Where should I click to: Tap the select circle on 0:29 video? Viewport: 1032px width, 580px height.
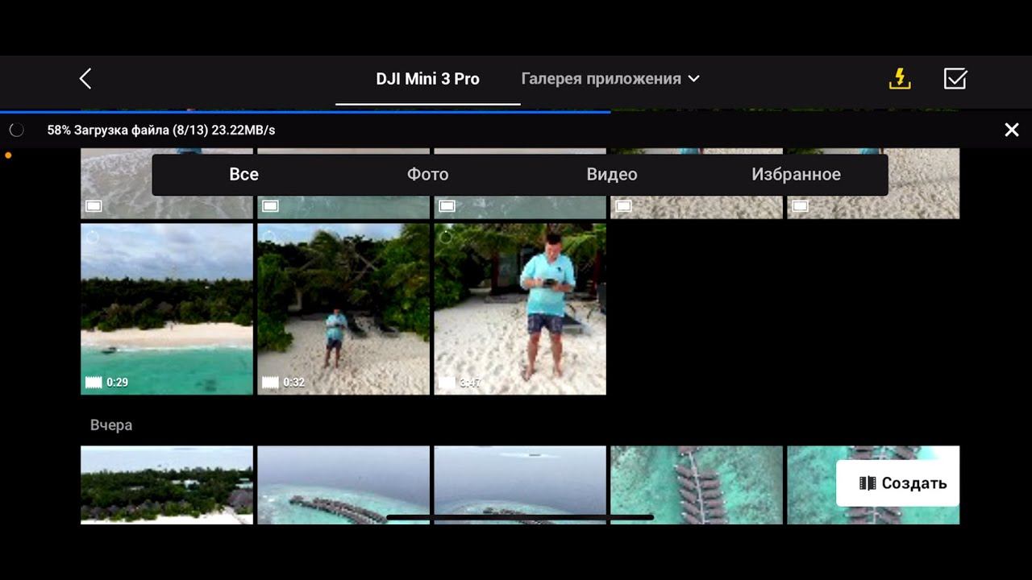point(92,238)
